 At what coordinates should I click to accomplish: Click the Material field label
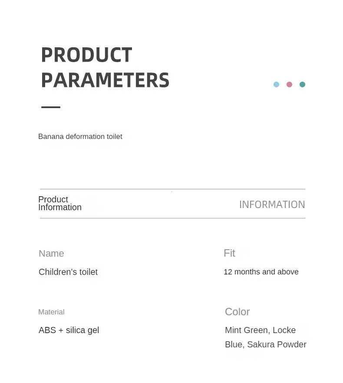click(x=51, y=312)
